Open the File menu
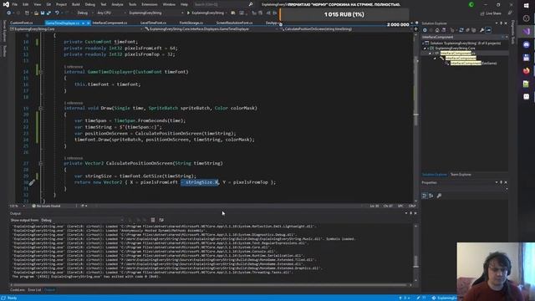 click(x=15, y=4)
